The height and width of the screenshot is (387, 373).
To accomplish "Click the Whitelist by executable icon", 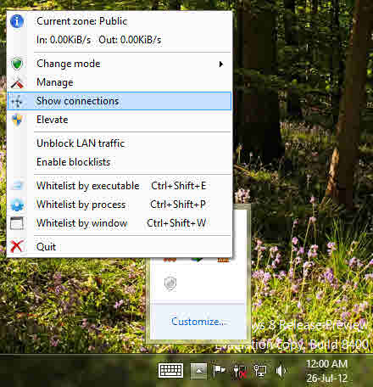I will click(x=17, y=186).
